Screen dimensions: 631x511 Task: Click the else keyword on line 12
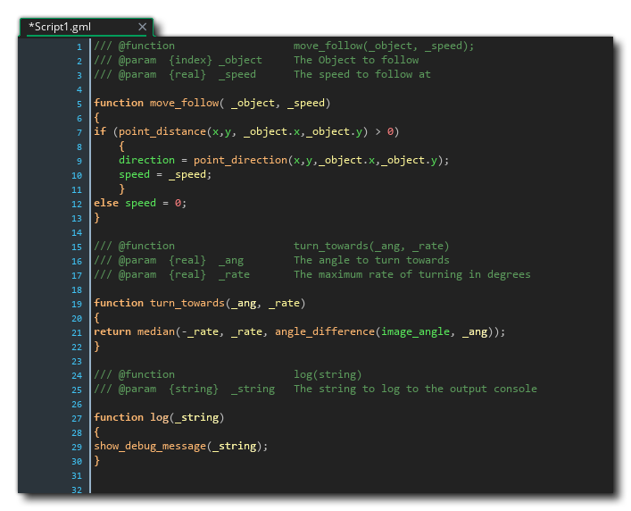(106, 203)
